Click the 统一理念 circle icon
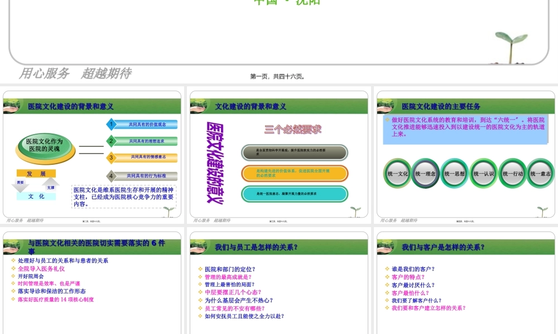 pos(425,173)
